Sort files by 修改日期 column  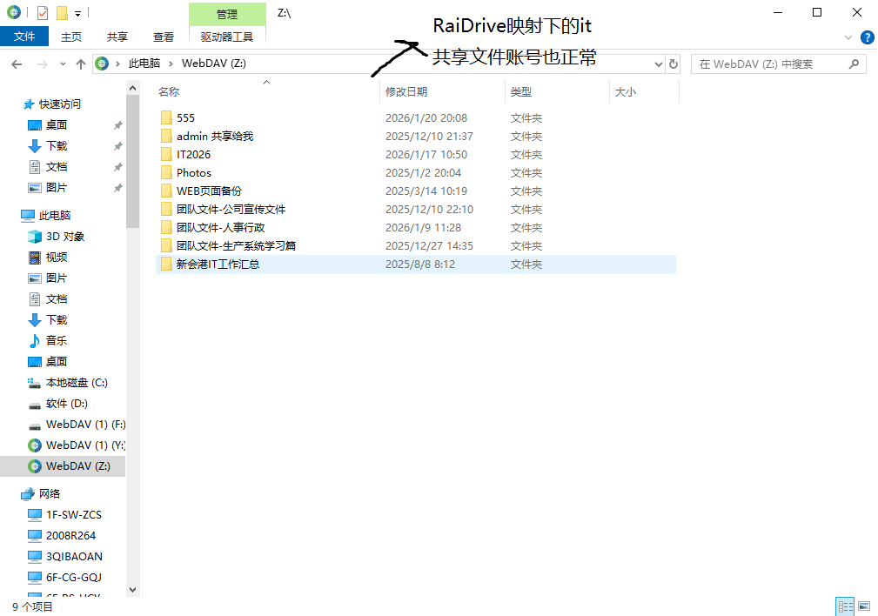click(x=406, y=92)
